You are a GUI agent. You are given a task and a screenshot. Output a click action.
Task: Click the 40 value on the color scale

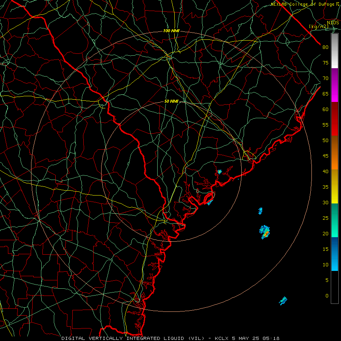[325, 171]
